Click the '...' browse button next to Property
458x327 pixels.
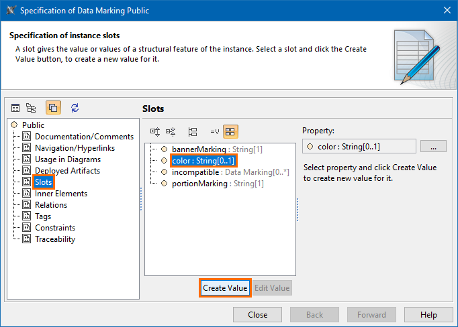click(x=433, y=146)
